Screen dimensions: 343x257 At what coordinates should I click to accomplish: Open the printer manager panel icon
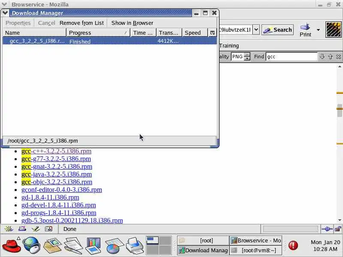click(x=135, y=245)
